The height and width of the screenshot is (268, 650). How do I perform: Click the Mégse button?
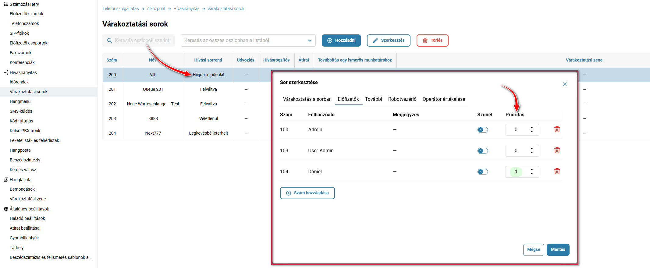tap(534, 250)
